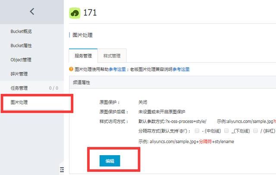Switch to the 样式管理 tab

(112, 56)
